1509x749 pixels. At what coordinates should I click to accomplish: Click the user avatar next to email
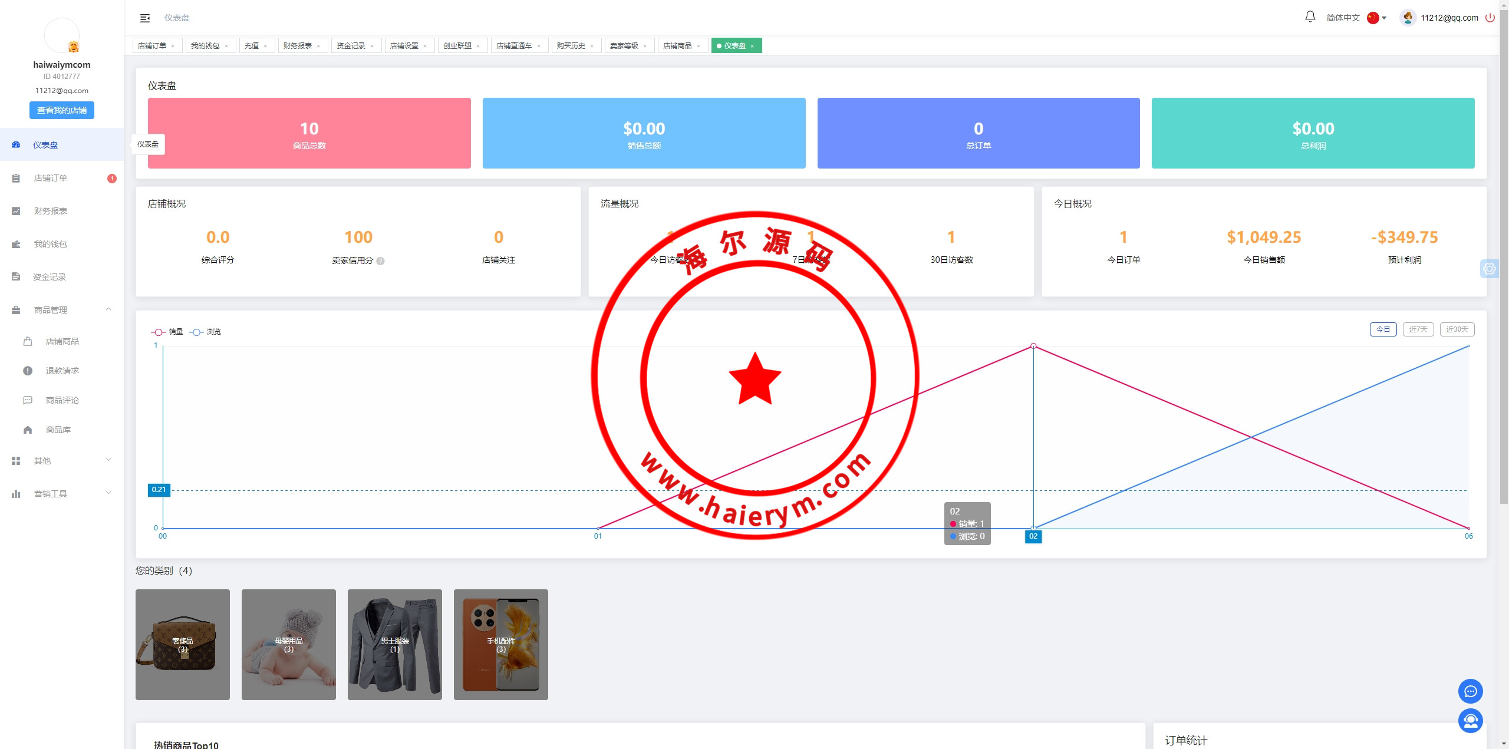[x=1408, y=18]
